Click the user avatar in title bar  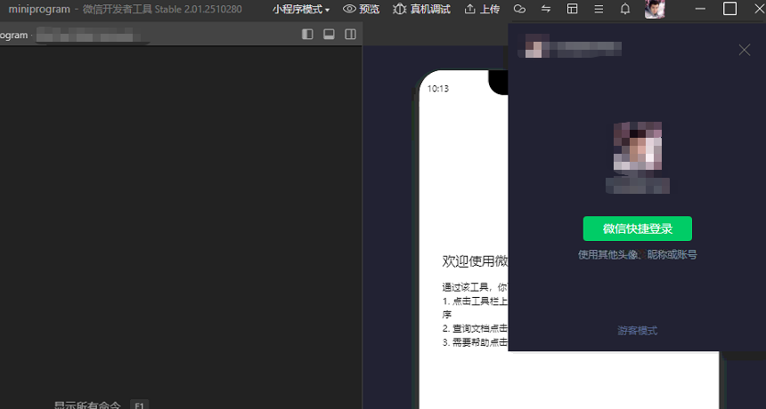[655, 9]
